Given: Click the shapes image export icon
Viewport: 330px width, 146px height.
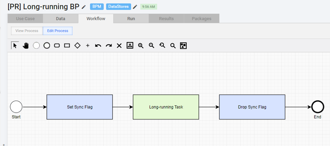Looking at the screenshot, I should pos(183,45).
